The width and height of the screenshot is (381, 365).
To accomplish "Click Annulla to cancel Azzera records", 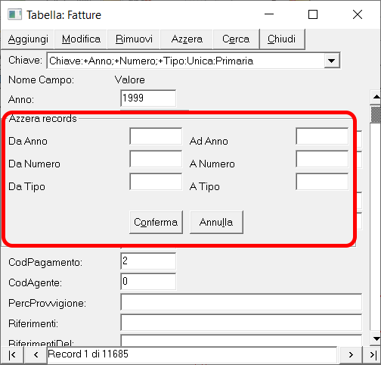I will 216,222.
